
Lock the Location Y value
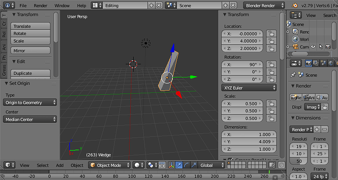click(271, 41)
